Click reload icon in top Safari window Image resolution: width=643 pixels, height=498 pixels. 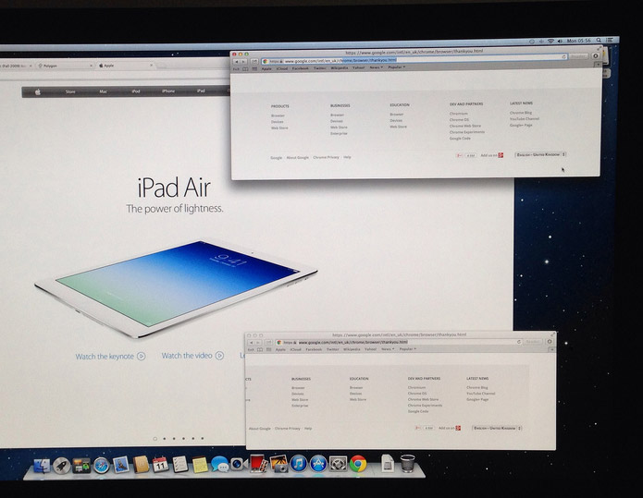coord(563,56)
